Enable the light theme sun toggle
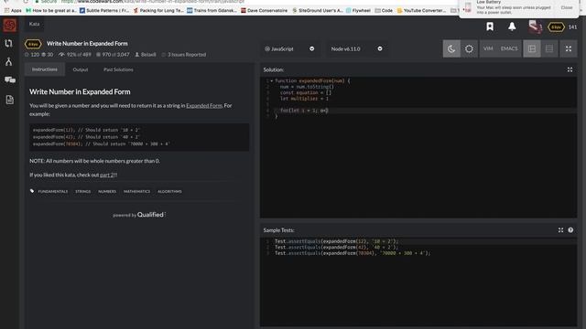586x329 pixels. click(469, 48)
